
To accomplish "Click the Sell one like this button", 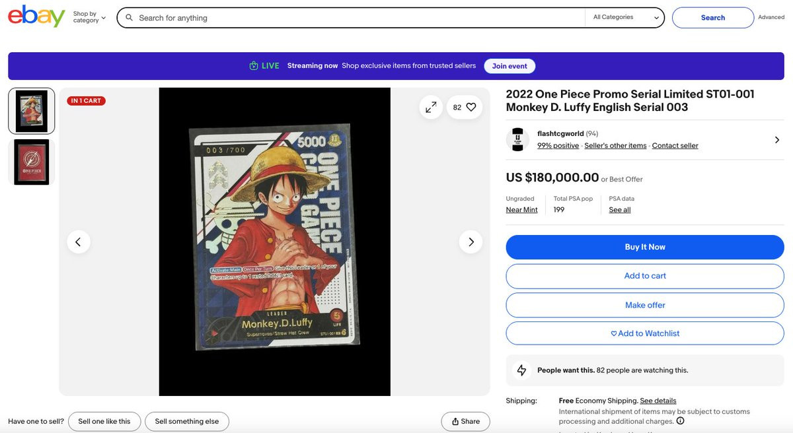I will (104, 421).
